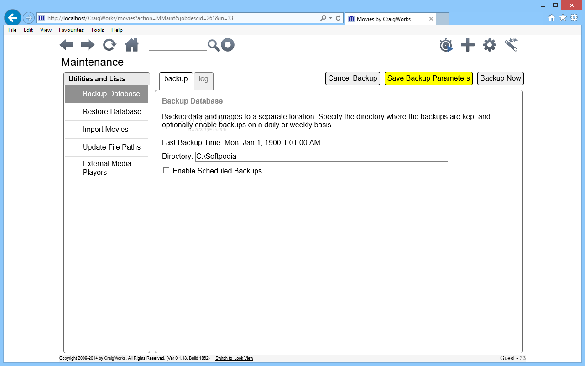Click the round ring icon beside search
The height and width of the screenshot is (366, 585).
pos(228,45)
